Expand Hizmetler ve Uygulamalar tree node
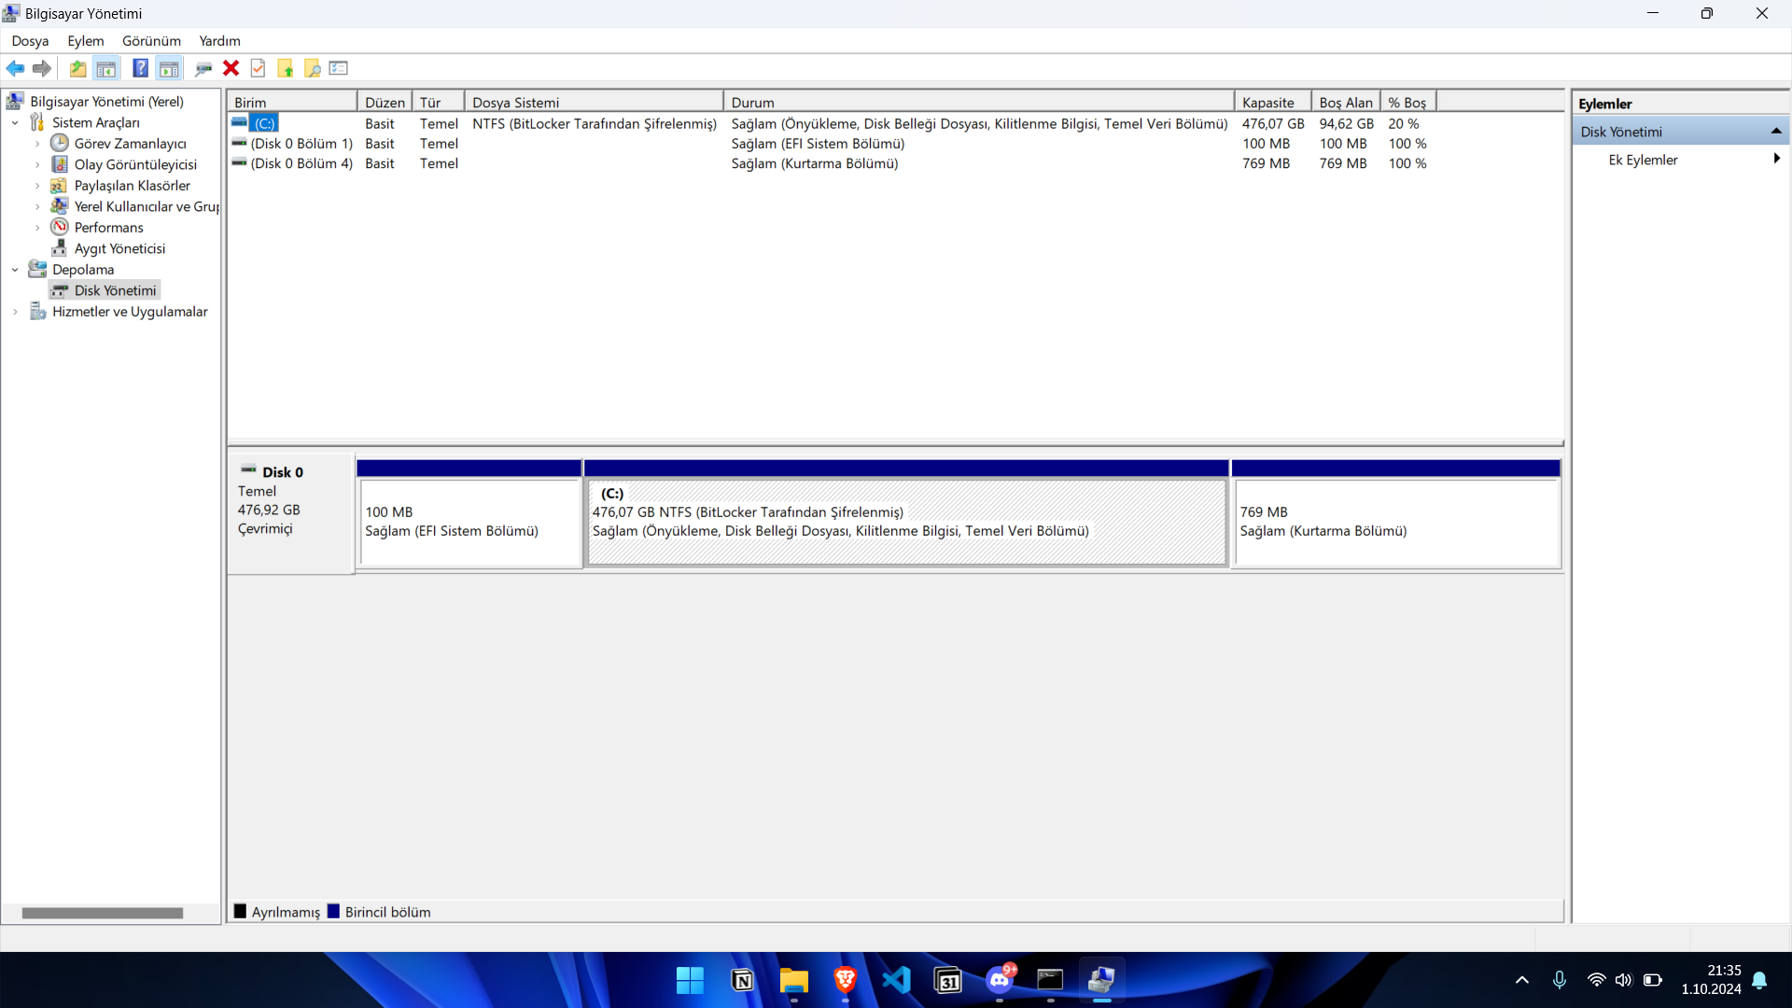 [15, 312]
